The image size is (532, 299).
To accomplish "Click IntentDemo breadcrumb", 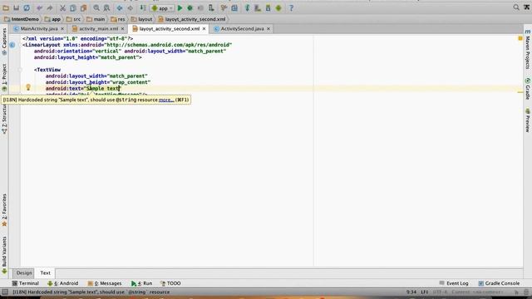I will click(22, 19).
